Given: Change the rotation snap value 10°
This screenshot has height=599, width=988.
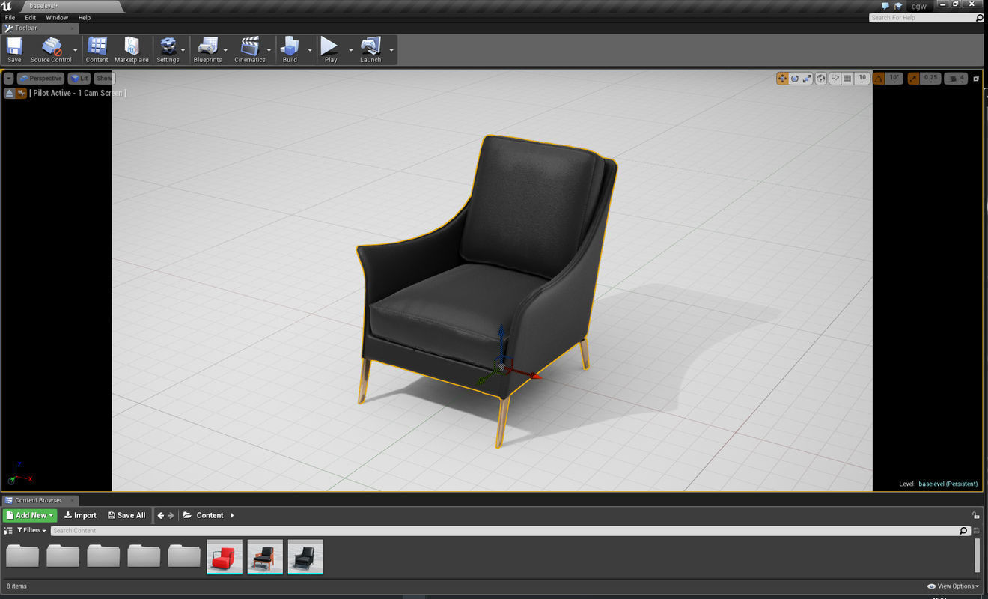Looking at the screenshot, I should [894, 78].
